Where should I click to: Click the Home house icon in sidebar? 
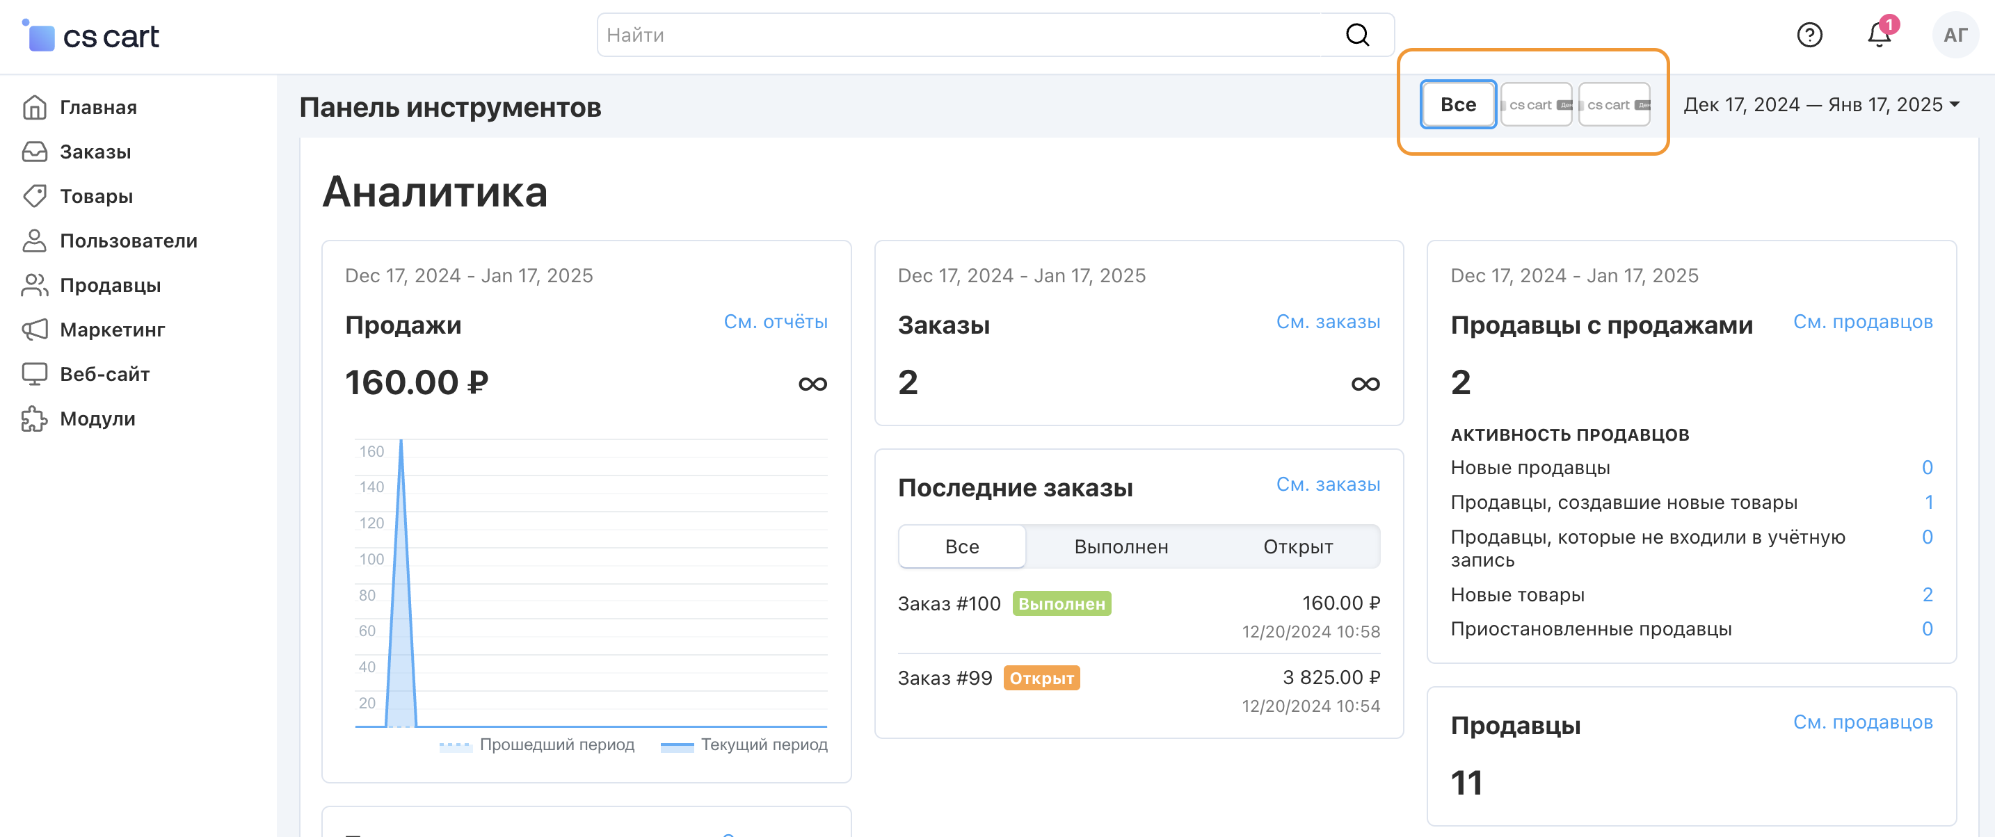[x=34, y=107]
